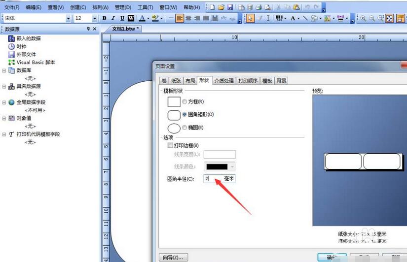This screenshot has height=262, width=407.
Task: Click the 圆角半径 input field
Action: click(214, 179)
